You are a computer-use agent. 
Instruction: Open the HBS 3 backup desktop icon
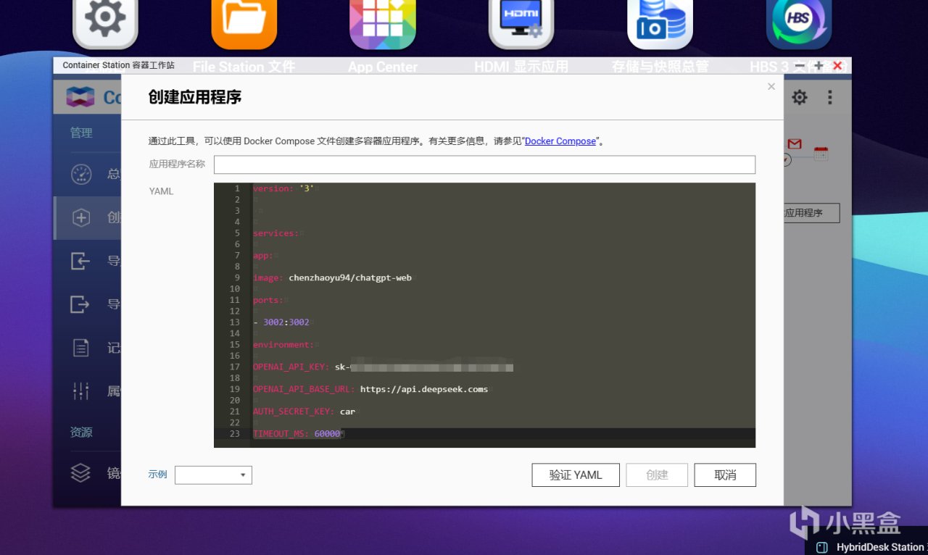pyautogui.click(x=799, y=22)
